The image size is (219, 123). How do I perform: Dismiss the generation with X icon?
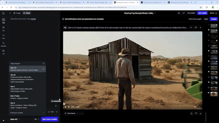pos(200,28)
